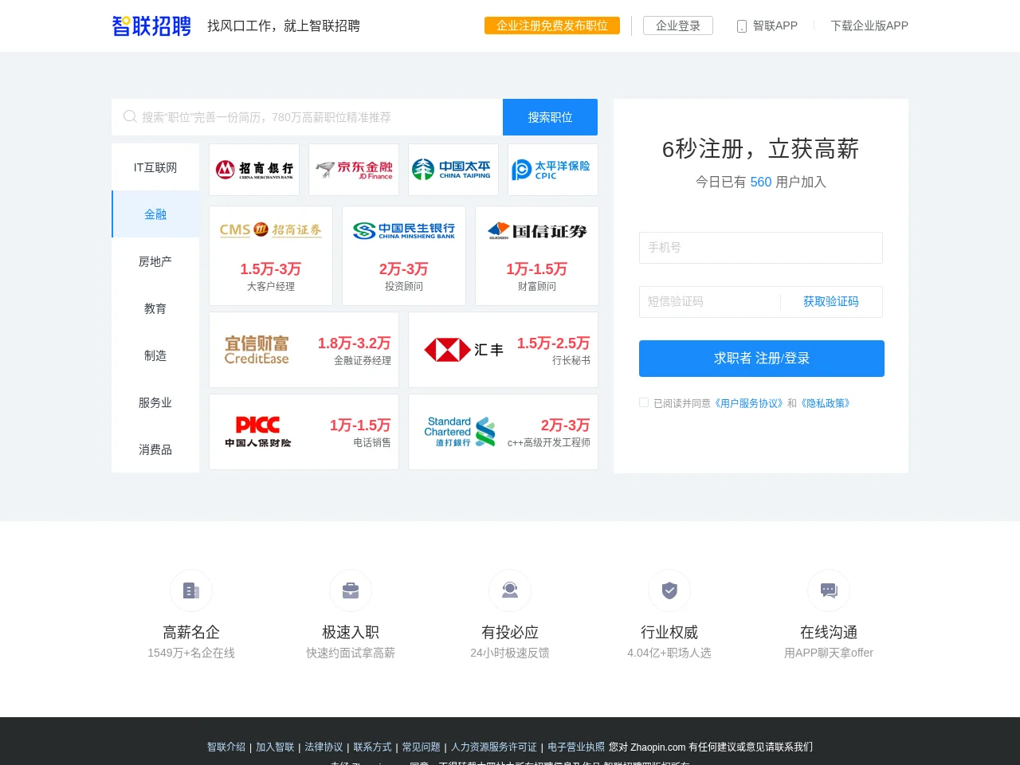Viewport: 1020px width, 765px height.
Task: Click the 搜索职位 button
Action: 550,117
